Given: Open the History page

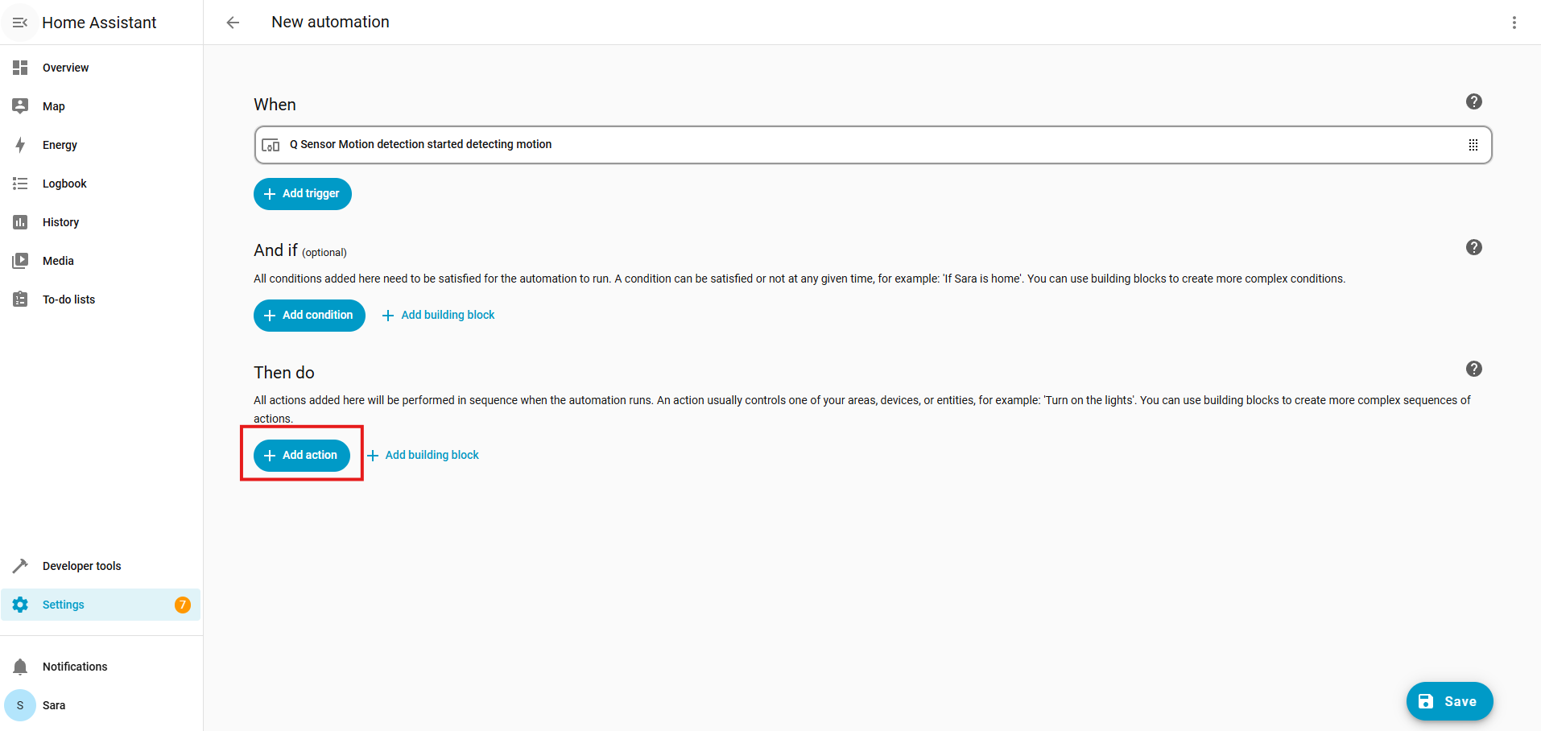Looking at the screenshot, I should [x=101, y=222].
